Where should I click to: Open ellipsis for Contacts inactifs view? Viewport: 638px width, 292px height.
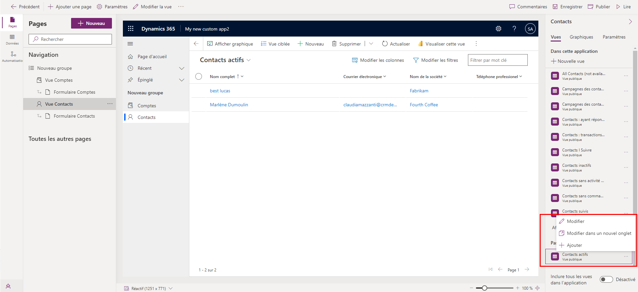(626, 167)
